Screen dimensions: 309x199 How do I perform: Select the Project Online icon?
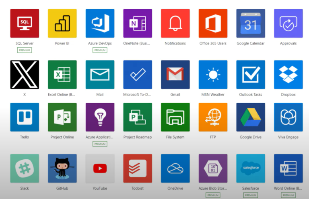(x=62, y=117)
